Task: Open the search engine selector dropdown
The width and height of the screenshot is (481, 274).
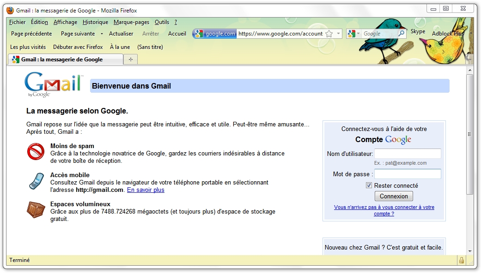Action: coord(358,34)
